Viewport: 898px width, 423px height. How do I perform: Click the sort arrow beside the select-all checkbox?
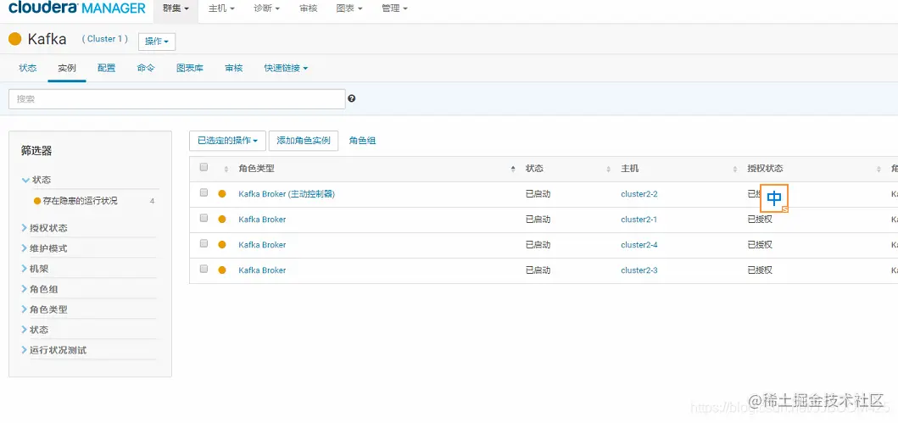pyautogui.click(x=226, y=169)
